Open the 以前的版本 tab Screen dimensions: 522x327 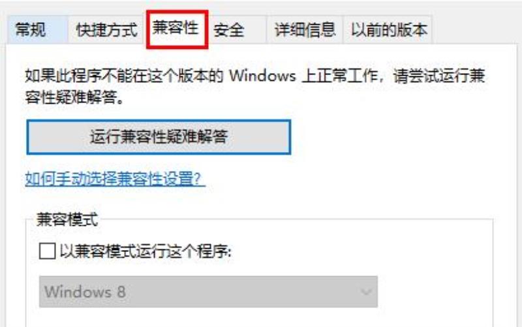[x=388, y=29]
